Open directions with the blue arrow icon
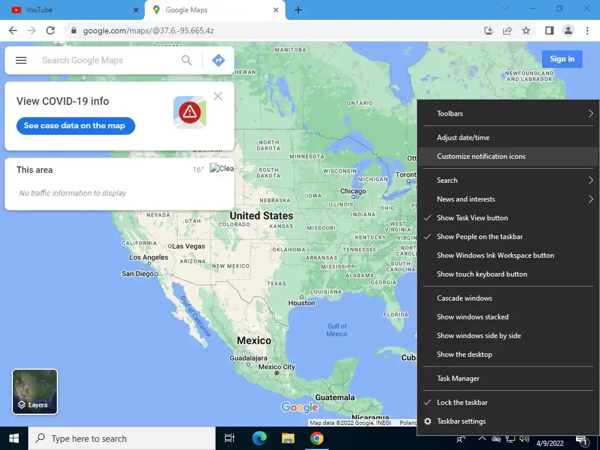 (x=219, y=60)
